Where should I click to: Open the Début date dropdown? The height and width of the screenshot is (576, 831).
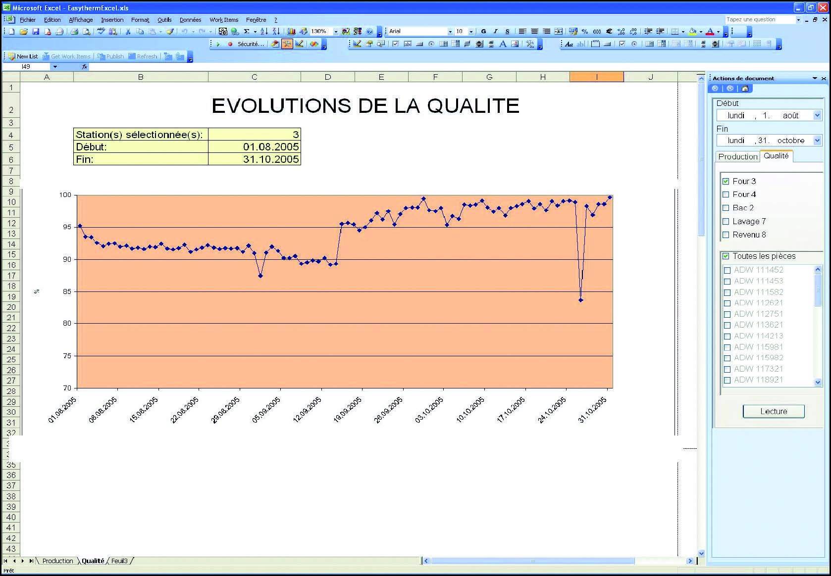(817, 115)
